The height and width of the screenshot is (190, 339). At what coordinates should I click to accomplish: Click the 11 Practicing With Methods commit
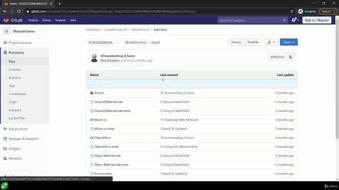tap(179, 120)
